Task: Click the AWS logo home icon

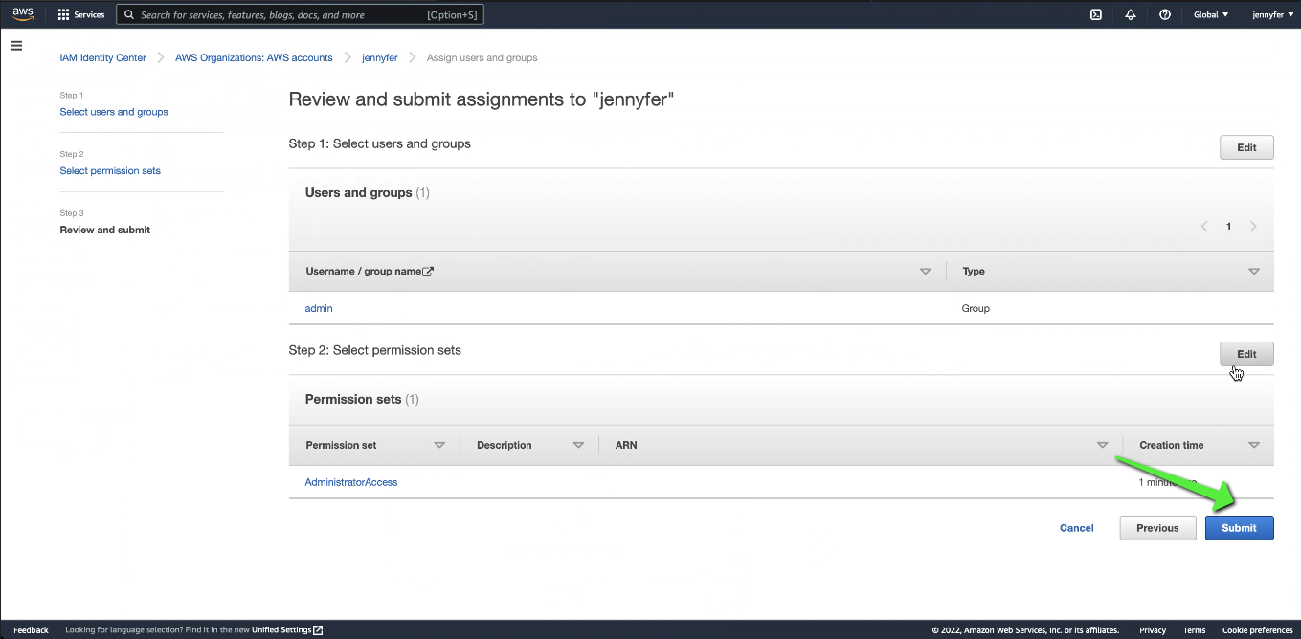Action: click(x=22, y=14)
